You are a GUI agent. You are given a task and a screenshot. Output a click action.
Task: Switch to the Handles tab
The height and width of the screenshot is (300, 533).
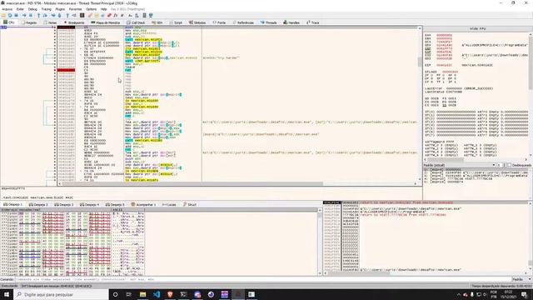coord(291,22)
